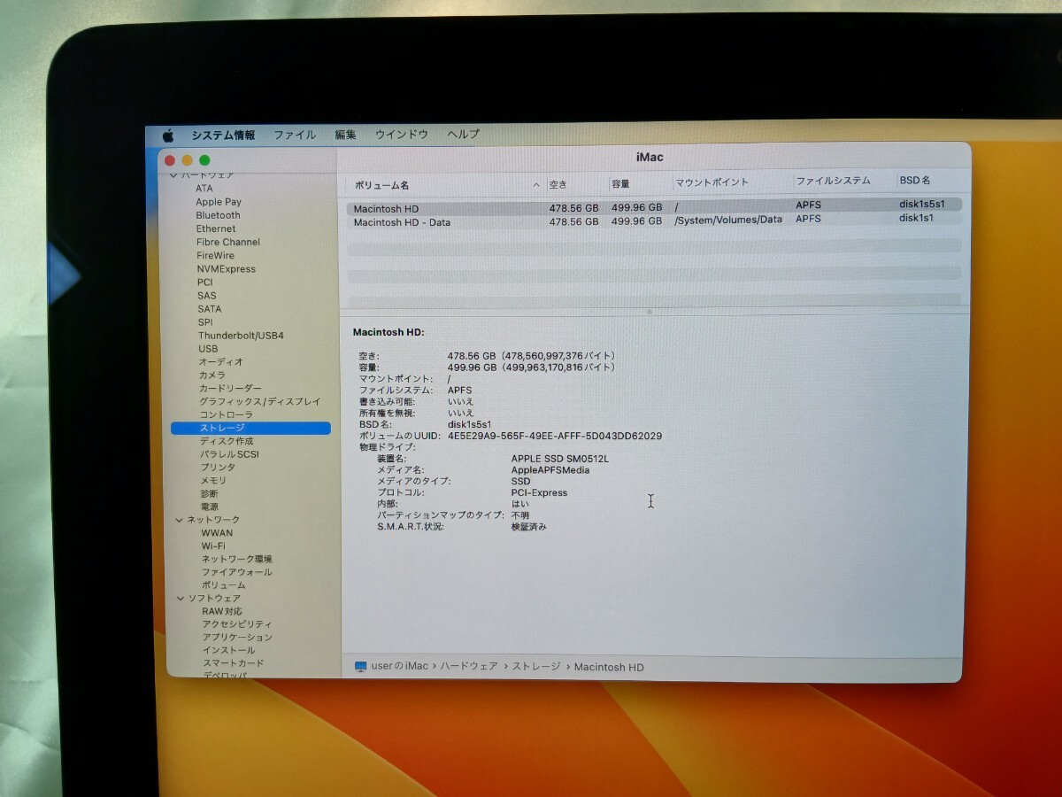Viewport: 1062px width, 797px height.
Task: Select Apple Pay in the sidebar
Action: pos(219,202)
